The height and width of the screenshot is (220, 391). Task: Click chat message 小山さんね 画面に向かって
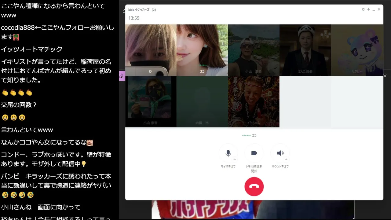click(41, 207)
